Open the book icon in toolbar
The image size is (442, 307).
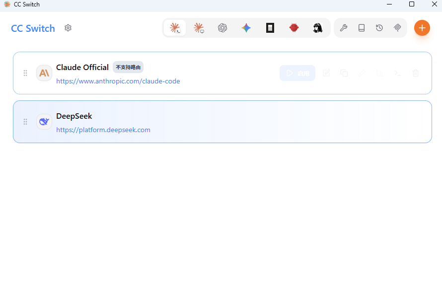[x=362, y=28]
